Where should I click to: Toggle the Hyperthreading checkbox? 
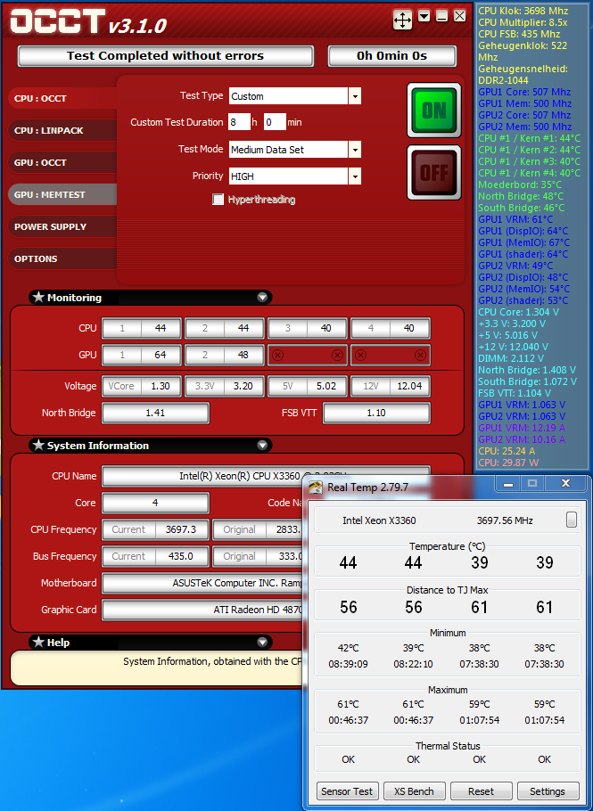coord(218,199)
